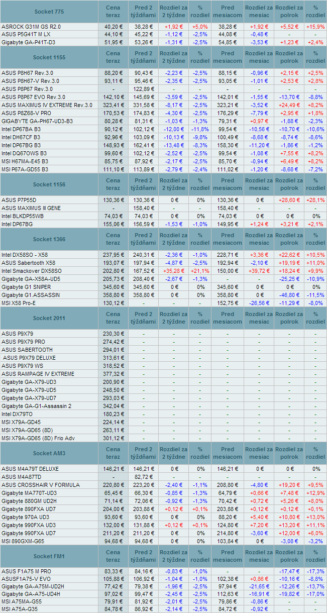Select the Gigabyte GA-P41T-D3 row name

point(28,42)
